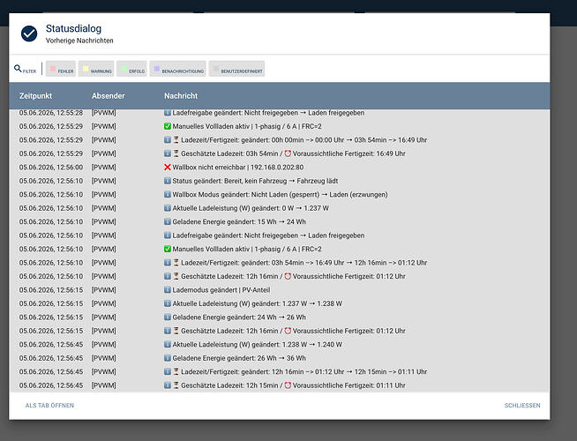The image size is (577, 441).
Task: Click hourglass icon in 03h 54min → 12h 16min change row
Action: (x=176, y=263)
